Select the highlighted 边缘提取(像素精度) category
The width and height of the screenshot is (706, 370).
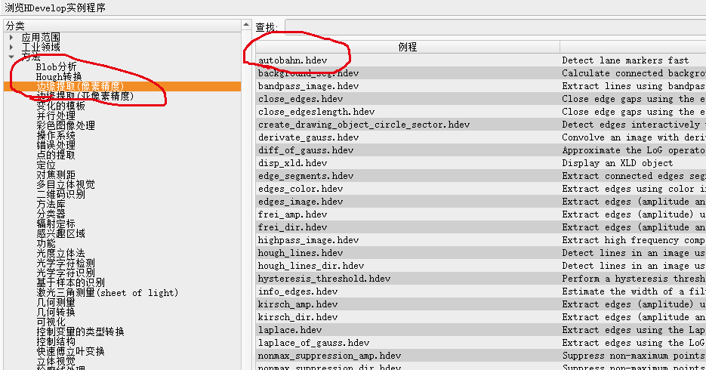click(80, 86)
